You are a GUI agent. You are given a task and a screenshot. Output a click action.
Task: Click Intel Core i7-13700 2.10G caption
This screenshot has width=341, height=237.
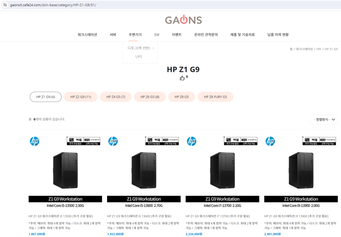[223, 205]
